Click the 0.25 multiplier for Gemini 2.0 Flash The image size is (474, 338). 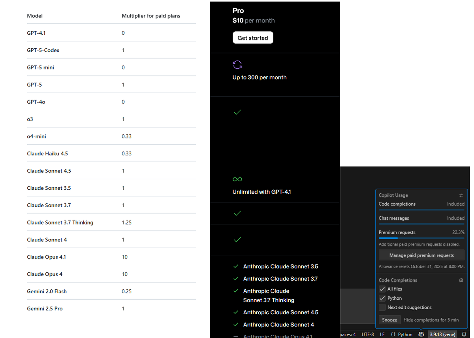[127, 291]
